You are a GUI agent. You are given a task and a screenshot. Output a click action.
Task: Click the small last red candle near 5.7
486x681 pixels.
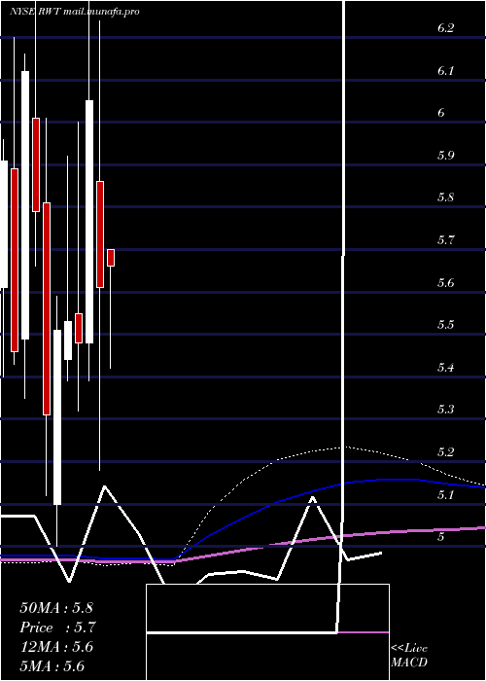(111, 258)
